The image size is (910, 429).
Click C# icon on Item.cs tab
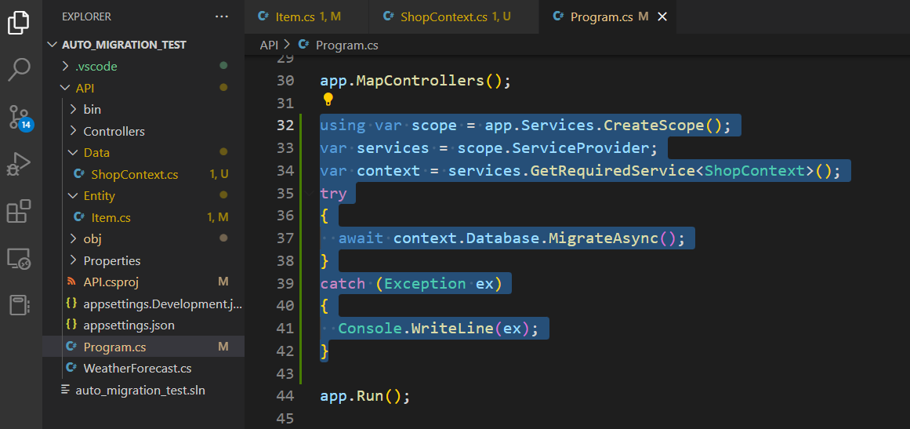[x=264, y=16]
